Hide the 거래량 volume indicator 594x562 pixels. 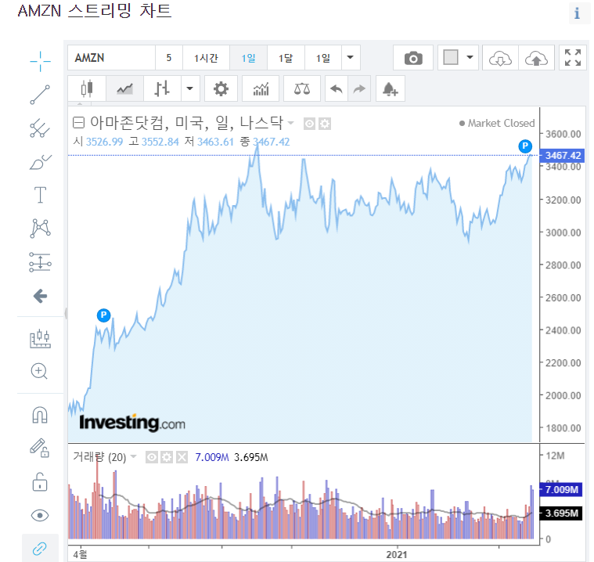(x=152, y=457)
